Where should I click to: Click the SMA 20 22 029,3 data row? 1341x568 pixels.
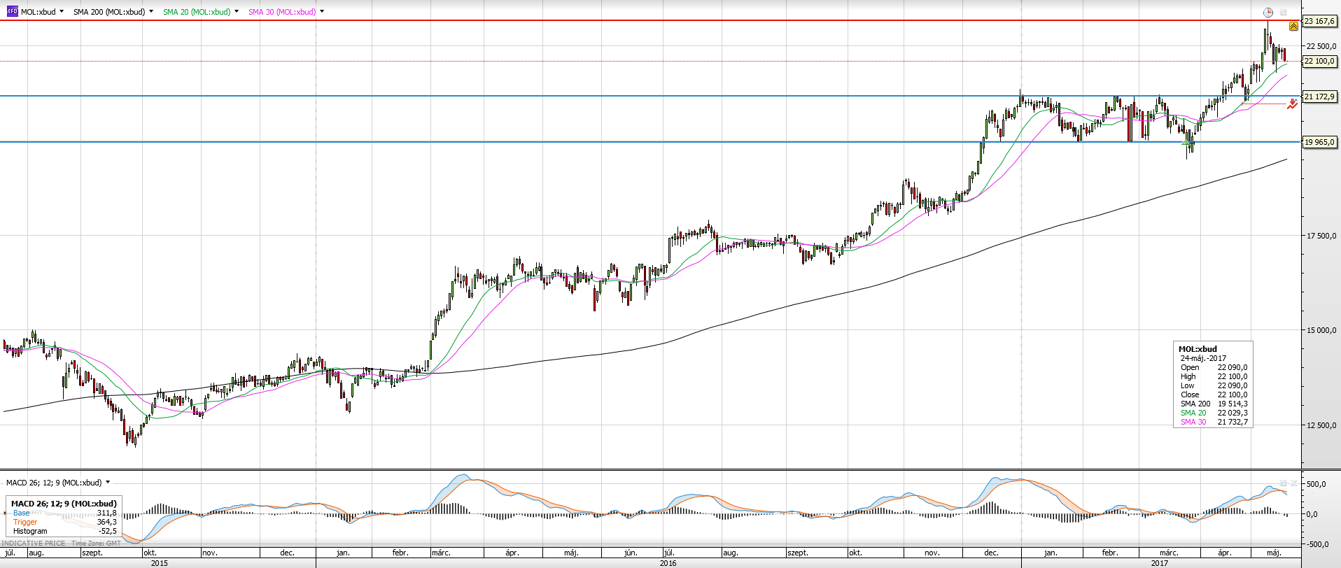click(x=1214, y=413)
